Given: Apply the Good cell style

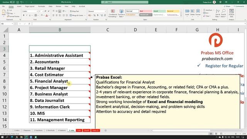Looking at the screenshot, I should tap(159, 11).
